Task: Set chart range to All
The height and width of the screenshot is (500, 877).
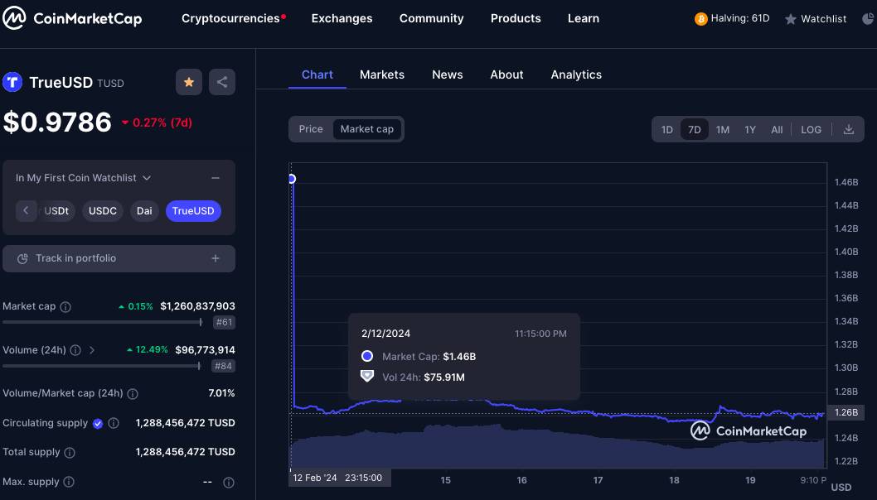Action: click(x=777, y=130)
